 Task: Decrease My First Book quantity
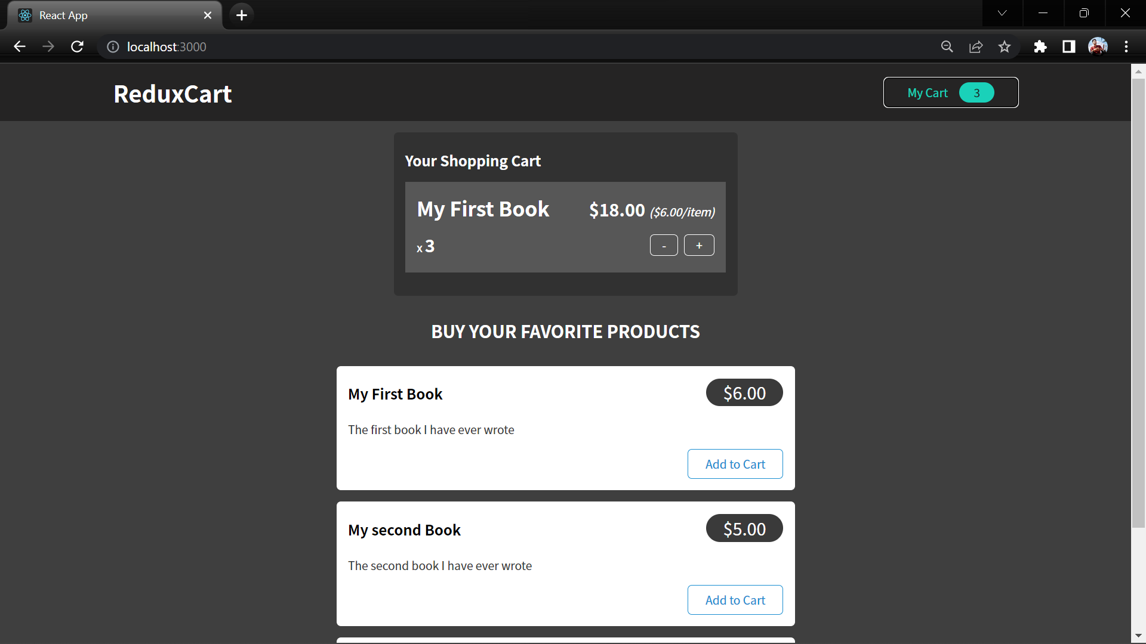(664, 245)
